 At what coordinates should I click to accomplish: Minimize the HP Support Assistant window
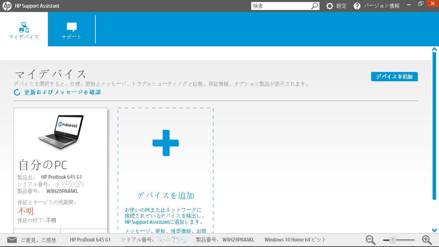pyautogui.click(x=408, y=5)
